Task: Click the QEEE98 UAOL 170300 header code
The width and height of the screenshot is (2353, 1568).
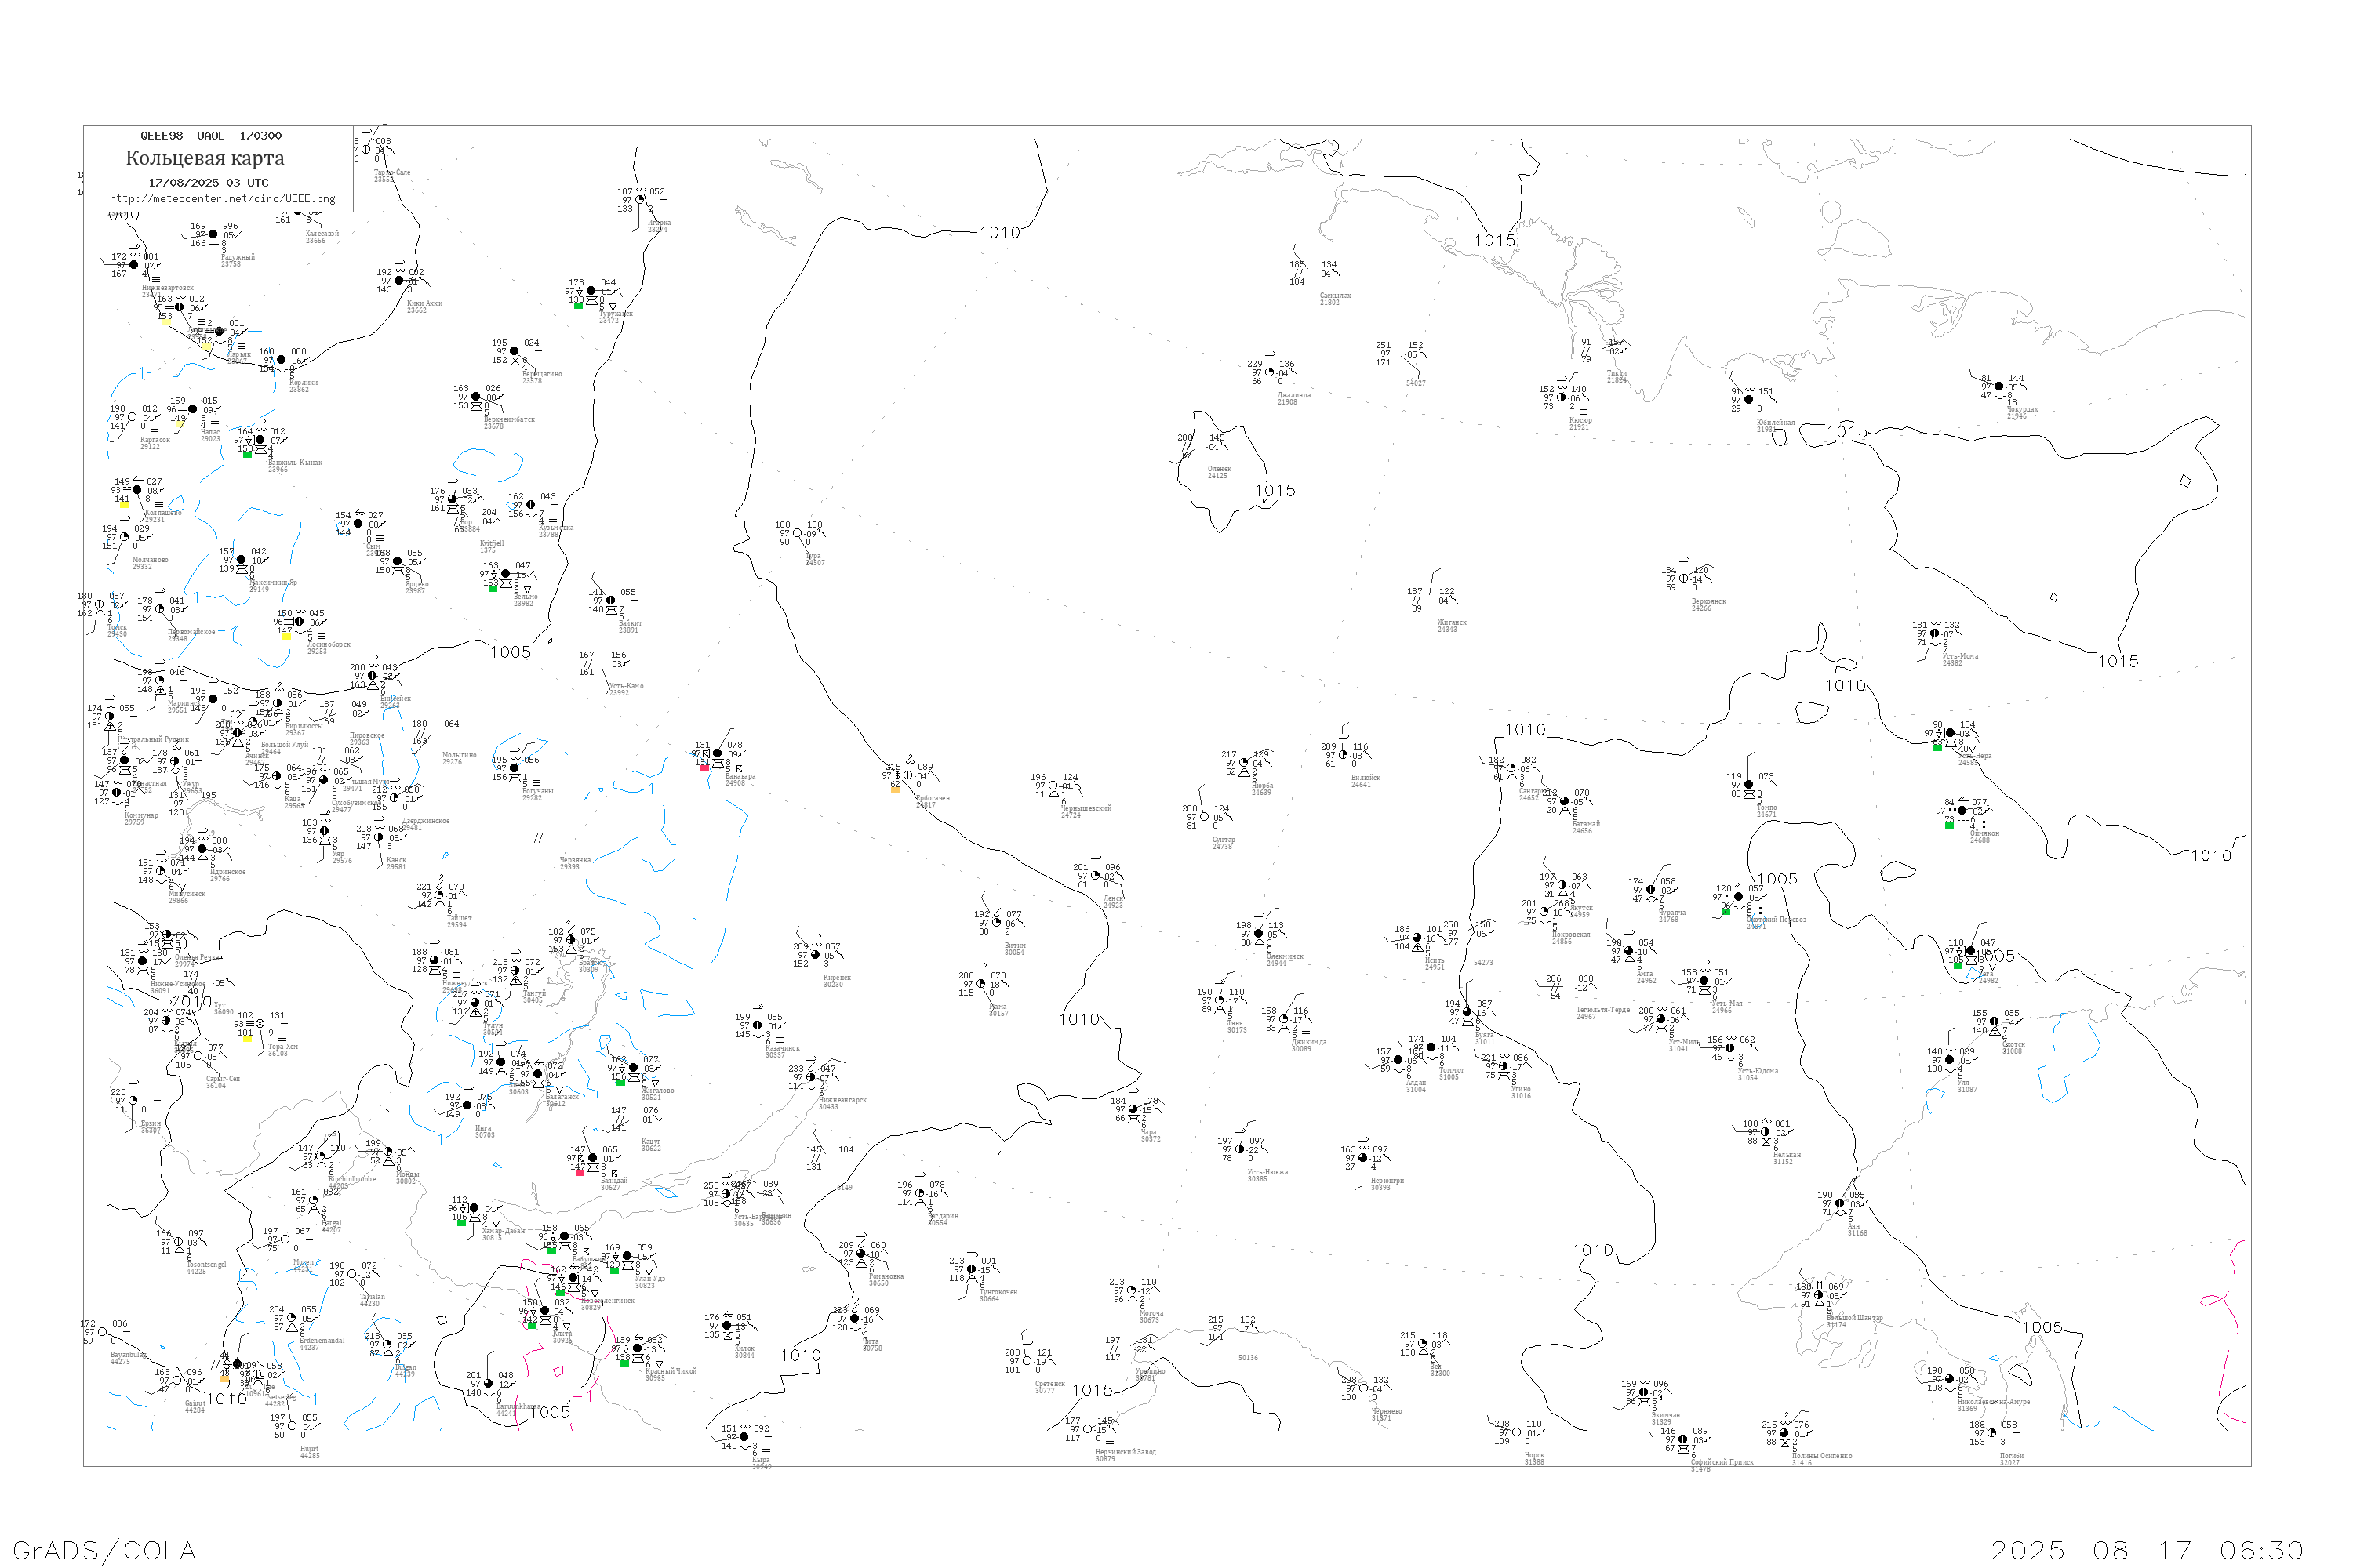Action: click(x=210, y=136)
